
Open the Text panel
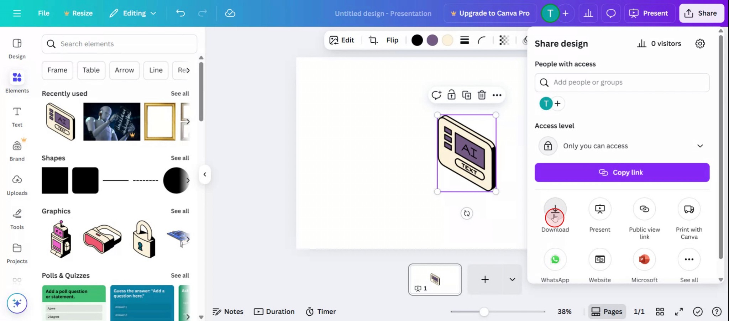point(17,116)
